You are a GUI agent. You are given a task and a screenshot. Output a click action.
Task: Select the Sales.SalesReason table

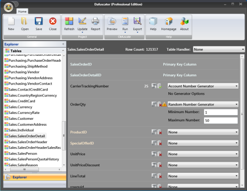coord(23,165)
